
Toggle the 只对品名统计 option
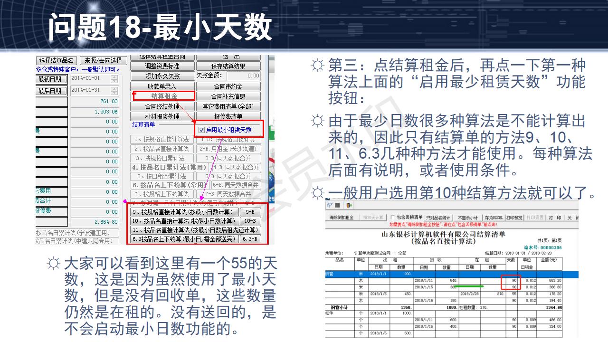point(439,218)
